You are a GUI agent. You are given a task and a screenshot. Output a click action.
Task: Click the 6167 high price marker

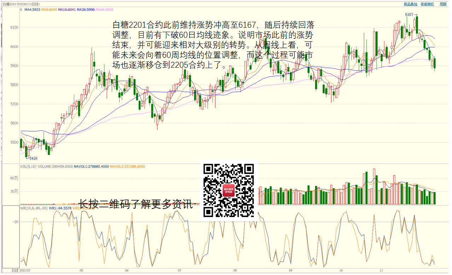[x=409, y=14]
